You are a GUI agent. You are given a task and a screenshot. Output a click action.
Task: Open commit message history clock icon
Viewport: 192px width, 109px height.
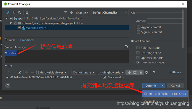click(x=126, y=47)
